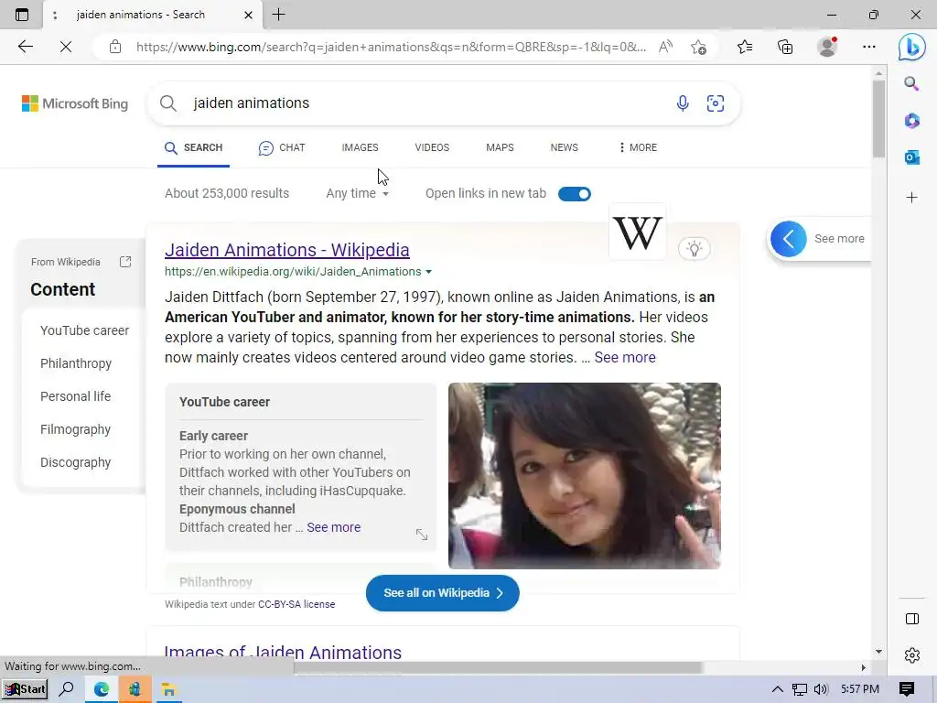Open taskbar search magnifier
This screenshot has height=703, width=937.
point(66,689)
